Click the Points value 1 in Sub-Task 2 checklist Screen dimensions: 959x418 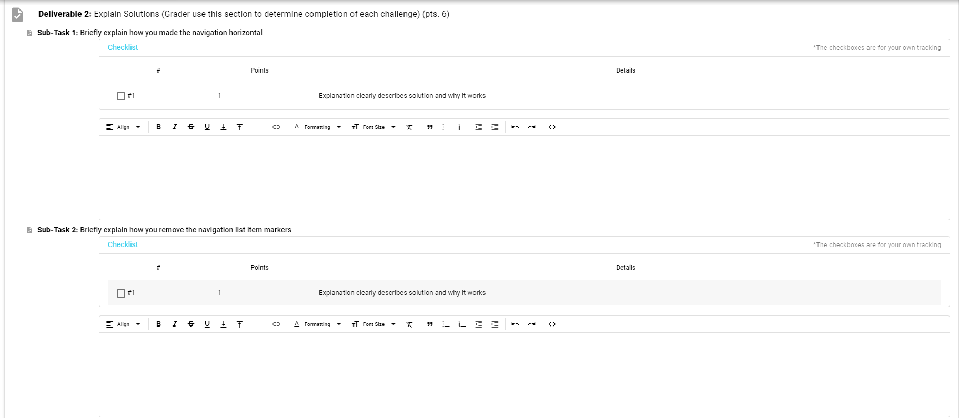pos(219,293)
